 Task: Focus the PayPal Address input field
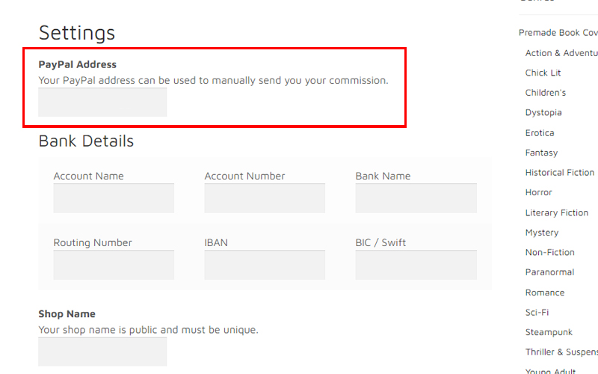click(x=102, y=102)
